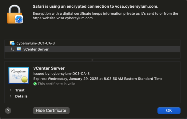Expand the Trust section chevron
This screenshot has width=187, height=119.
[11, 90]
